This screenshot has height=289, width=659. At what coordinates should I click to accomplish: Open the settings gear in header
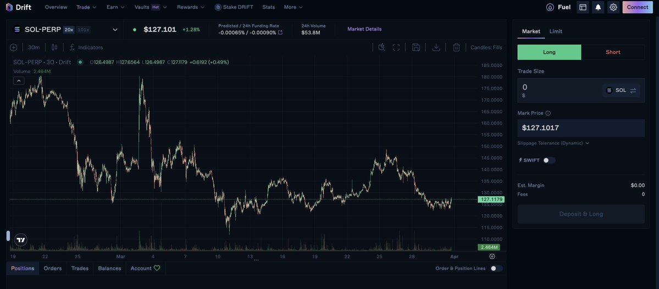[613, 7]
